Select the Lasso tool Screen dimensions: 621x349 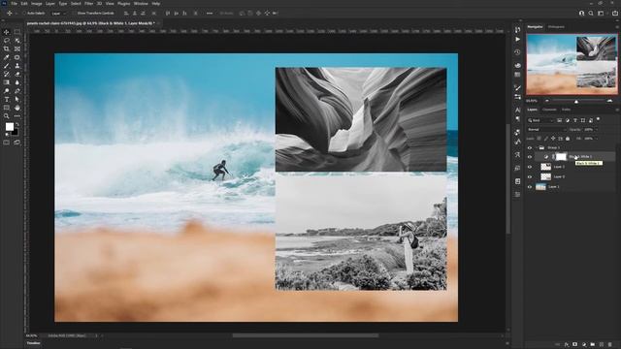(7, 41)
